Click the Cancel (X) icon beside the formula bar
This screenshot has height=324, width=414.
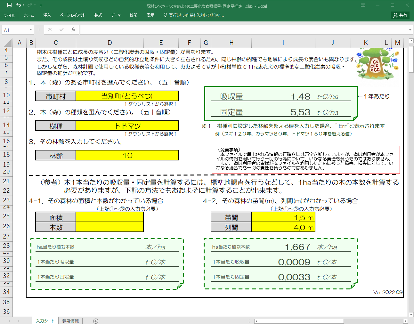[50, 29]
